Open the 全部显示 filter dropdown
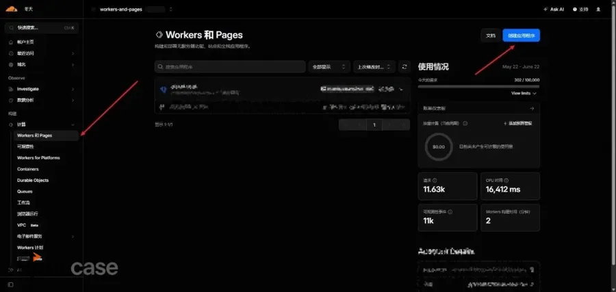Image resolution: width=616 pixels, height=292 pixels. (329, 67)
